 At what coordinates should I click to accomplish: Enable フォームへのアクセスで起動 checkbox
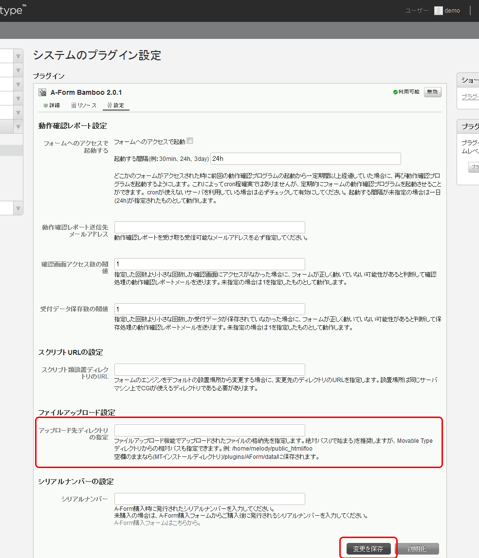point(189,140)
